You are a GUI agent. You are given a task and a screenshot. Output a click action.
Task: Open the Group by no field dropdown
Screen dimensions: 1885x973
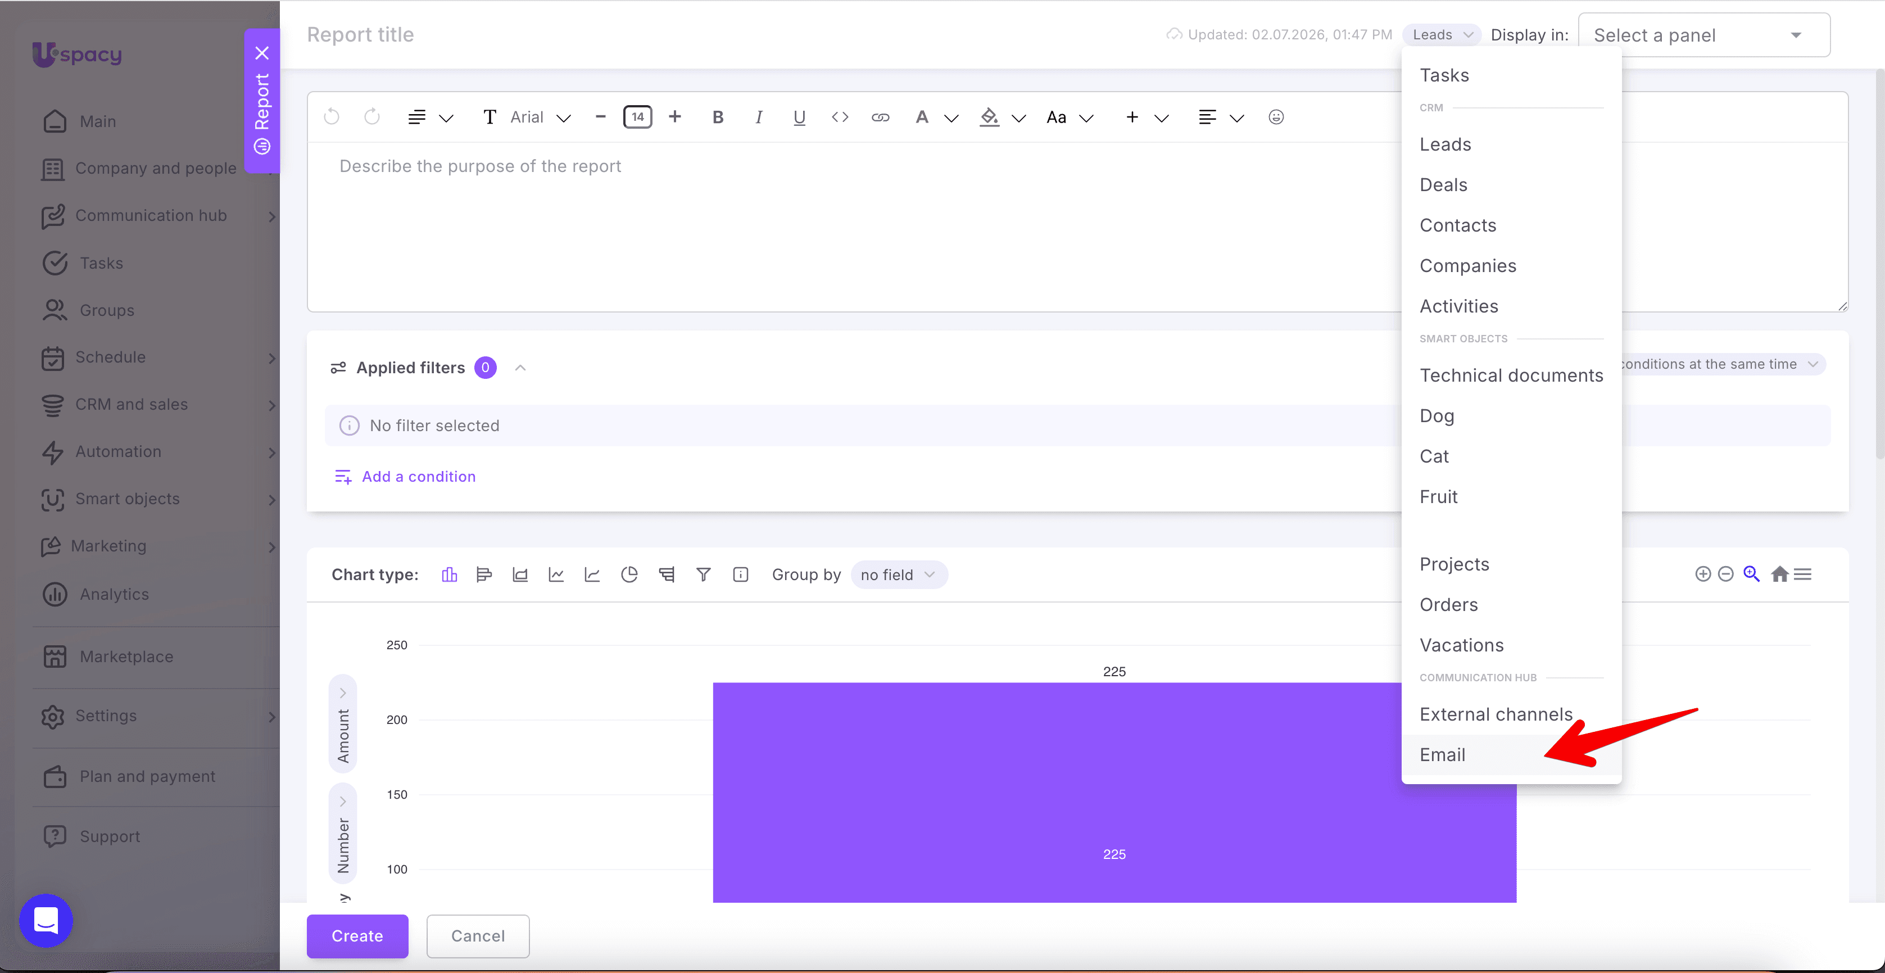click(899, 574)
